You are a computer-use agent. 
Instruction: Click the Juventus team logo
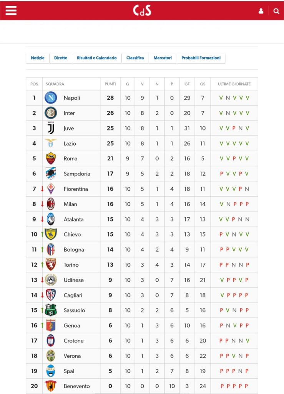click(51, 128)
